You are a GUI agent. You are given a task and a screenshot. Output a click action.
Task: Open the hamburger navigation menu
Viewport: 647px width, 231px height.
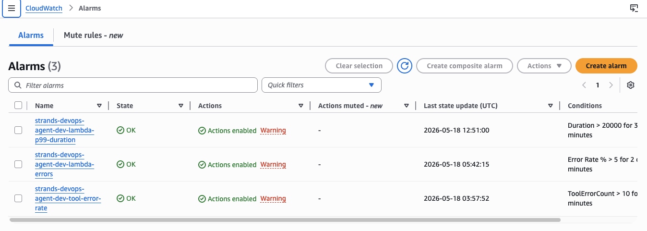pyautogui.click(x=12, y=8)
